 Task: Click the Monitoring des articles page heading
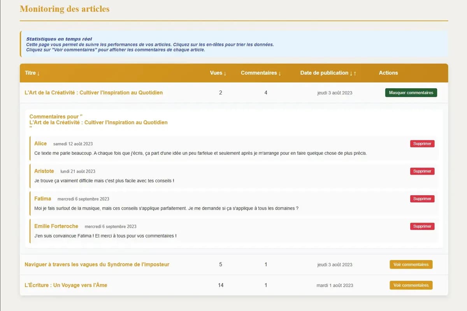pyautogui.click(x=65, y=9)
